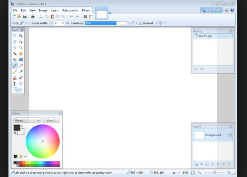The width and height of the screenshot is (247, 177).
Task: Increase brush width with the plus button
Action: (67, 23)
